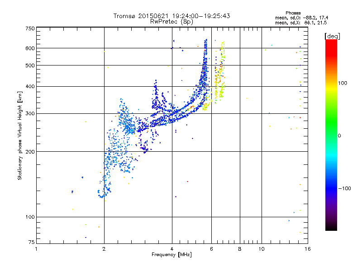Click the plot title 'Tromsø 20150621 19:24:00-19:25:43'
Image resolution: width=362 pixels, height=271 pixels.
[171, 16]
